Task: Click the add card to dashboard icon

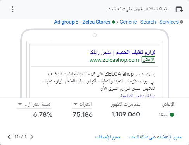Action: click(x=179, y=9)
